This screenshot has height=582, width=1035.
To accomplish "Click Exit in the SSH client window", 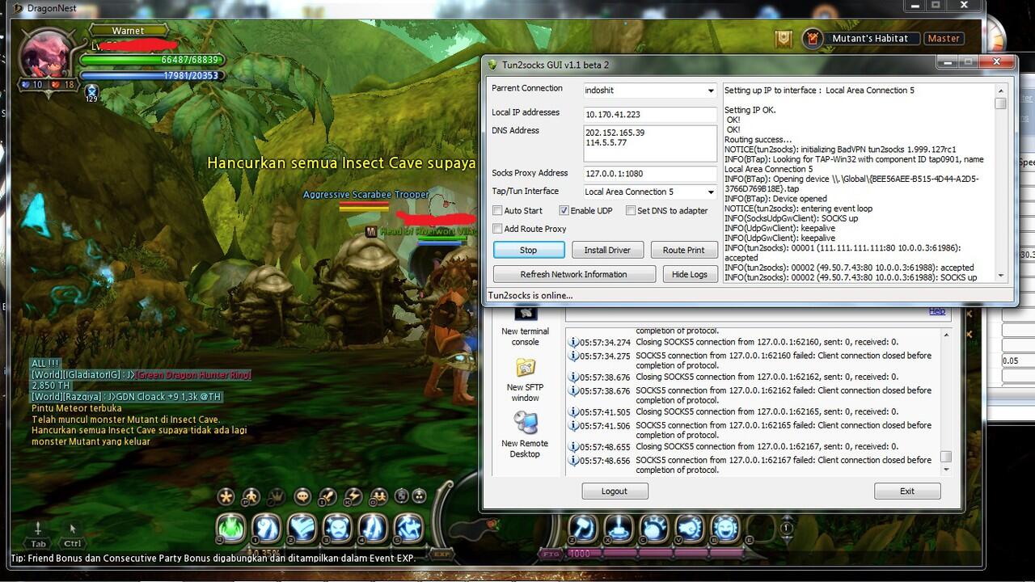I will pyautogui.click(x=907, y=491).
